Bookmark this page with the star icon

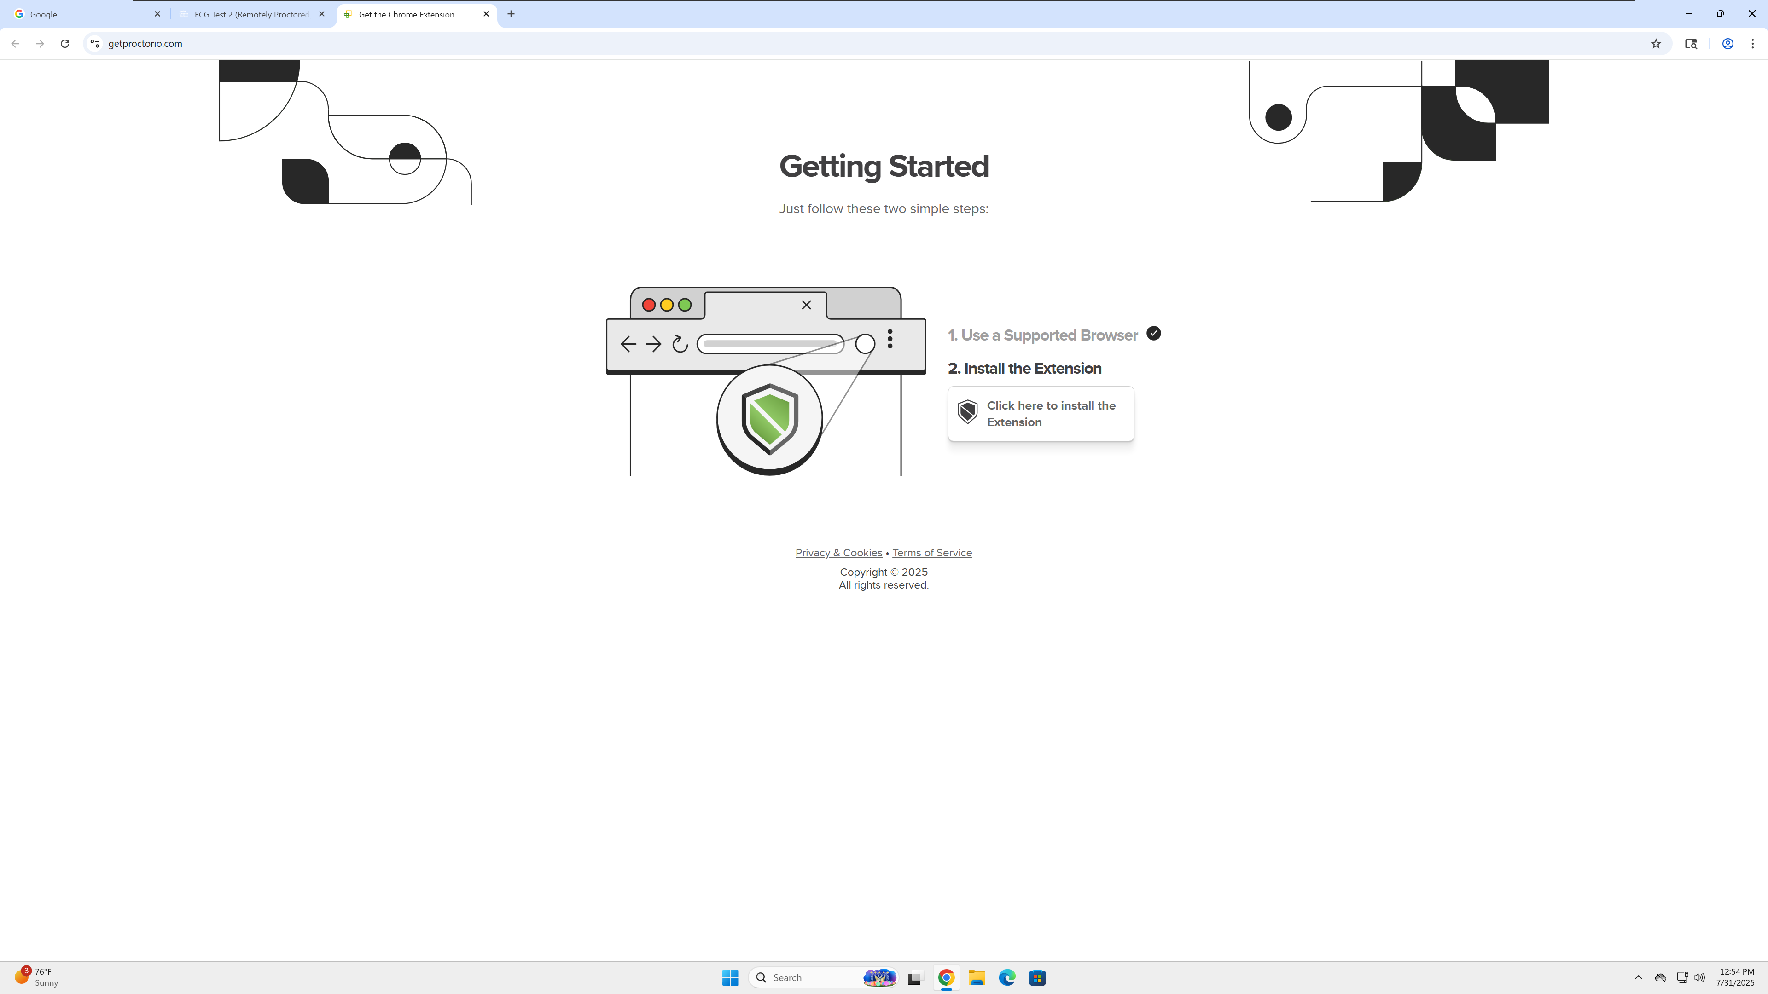(1656, 43)
